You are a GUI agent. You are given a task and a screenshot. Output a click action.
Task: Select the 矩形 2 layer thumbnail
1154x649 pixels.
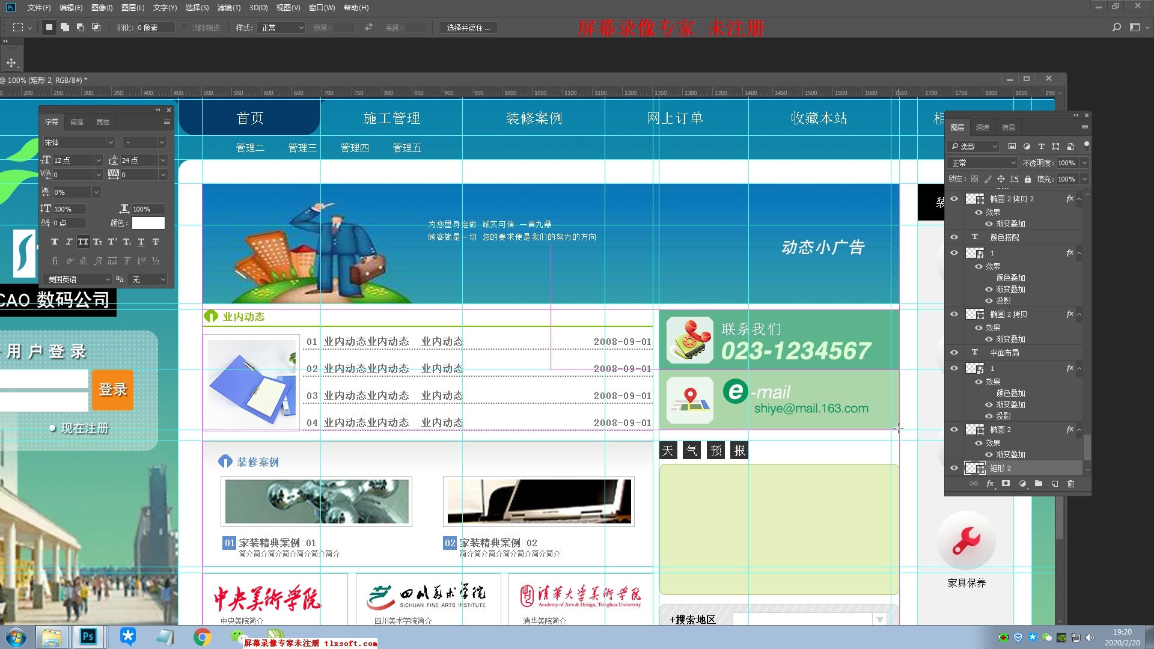click(x=974, y=468)
